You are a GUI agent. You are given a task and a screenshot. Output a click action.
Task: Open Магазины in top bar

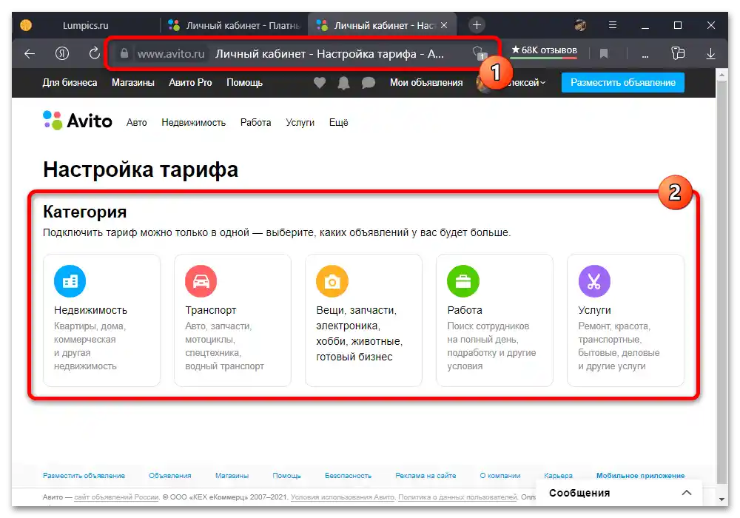[x=133, y=83]
